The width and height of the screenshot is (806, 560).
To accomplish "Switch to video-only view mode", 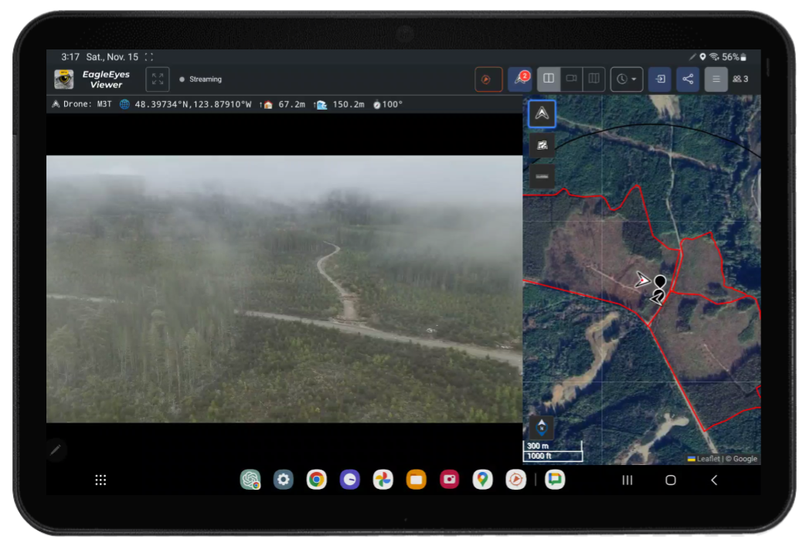I will pos(571,79).
